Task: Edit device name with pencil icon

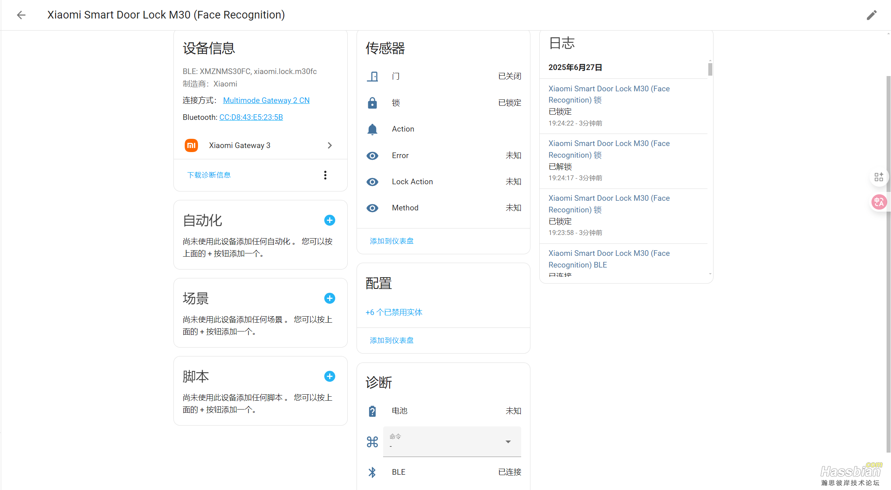Action: click(871, 15)
